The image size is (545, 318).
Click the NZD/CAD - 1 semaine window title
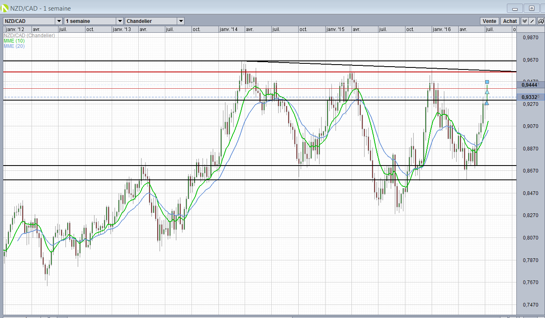point(41,9)
